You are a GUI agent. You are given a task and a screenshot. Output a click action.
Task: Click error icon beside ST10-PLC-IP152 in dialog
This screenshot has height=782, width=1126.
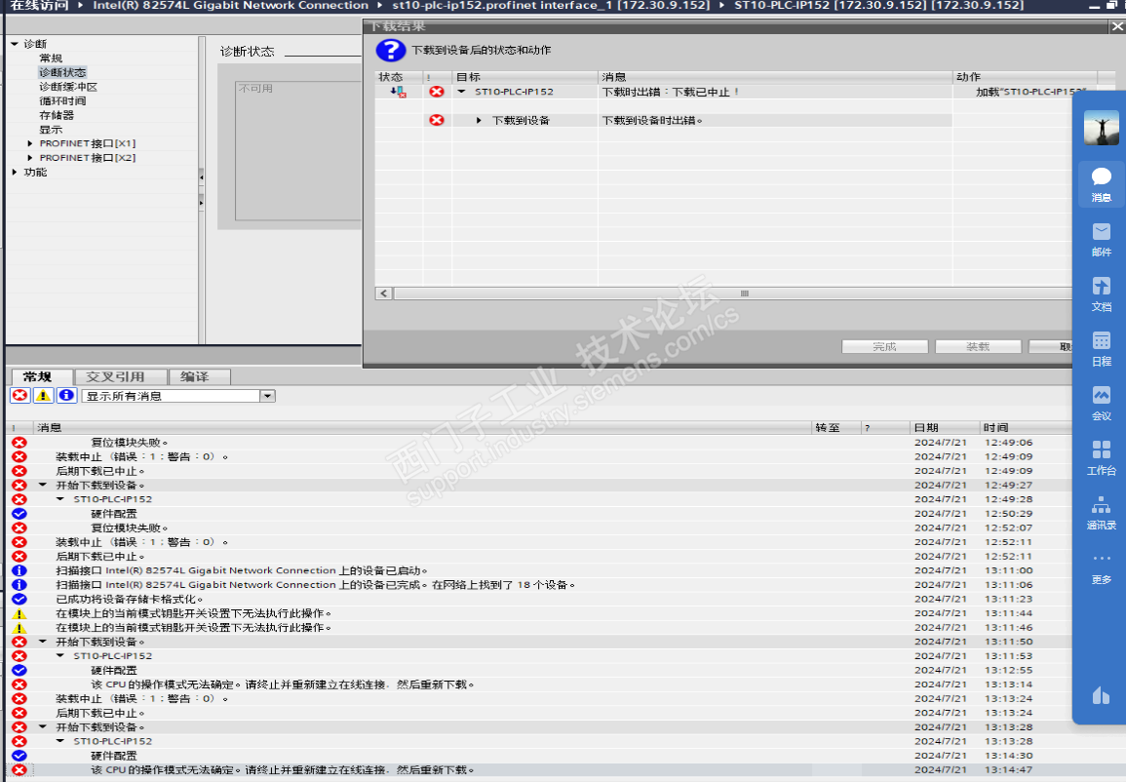[x=437, y=92]
